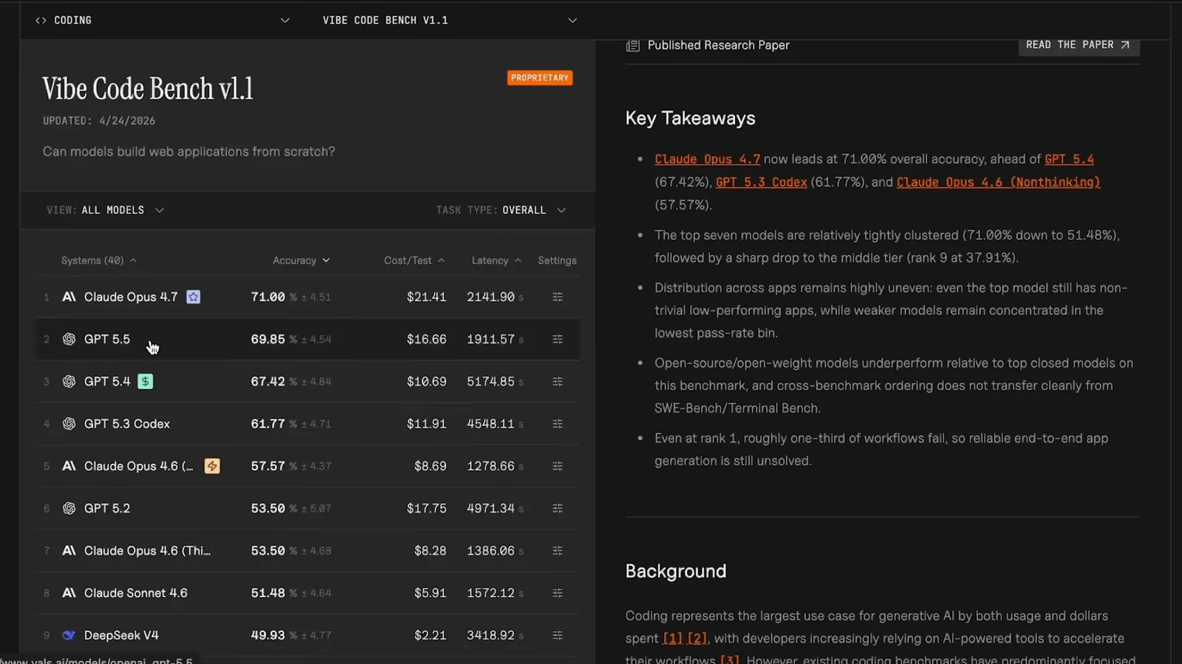Select the DeepSeek V4 model name
1182x664 pixels.
tap(121, 635)
